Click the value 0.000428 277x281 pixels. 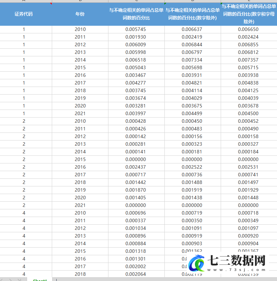click(x=136, y=121)
